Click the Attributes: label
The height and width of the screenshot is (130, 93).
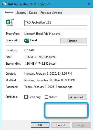click(12, 97)
